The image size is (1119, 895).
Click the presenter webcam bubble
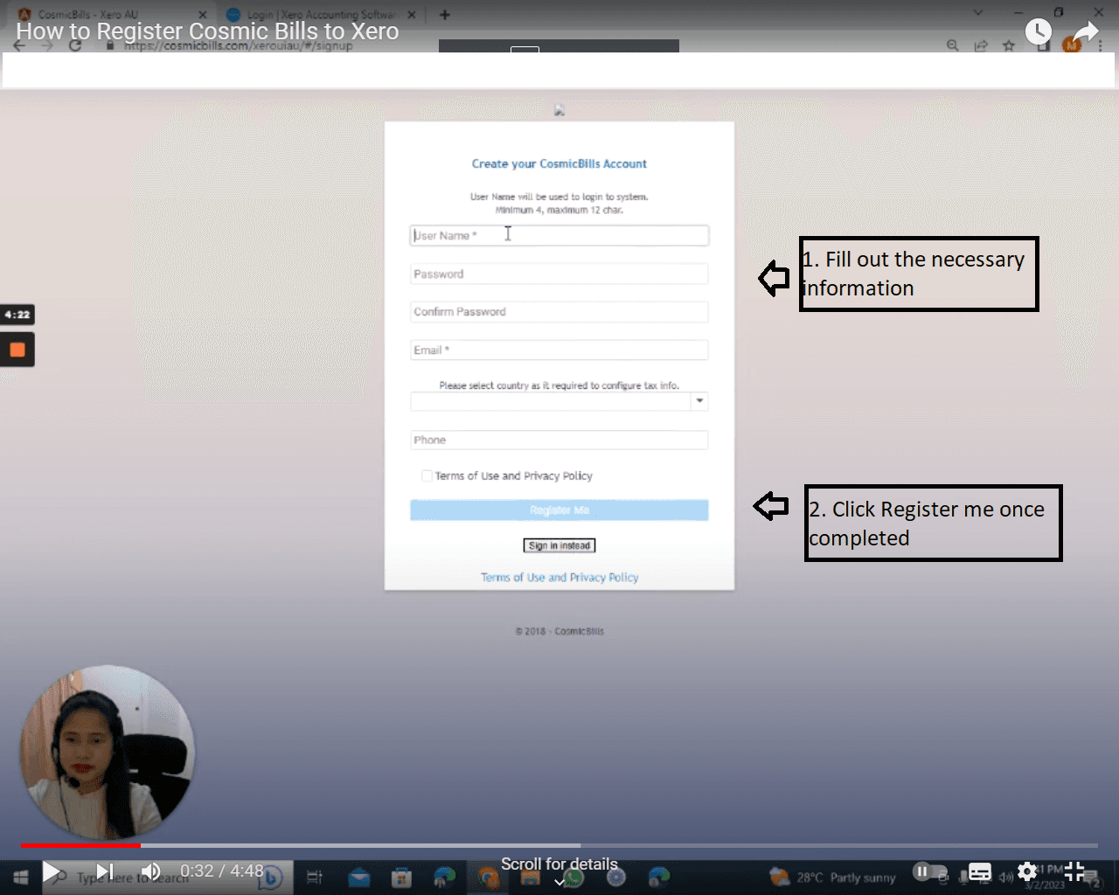[x=107, y=753]
